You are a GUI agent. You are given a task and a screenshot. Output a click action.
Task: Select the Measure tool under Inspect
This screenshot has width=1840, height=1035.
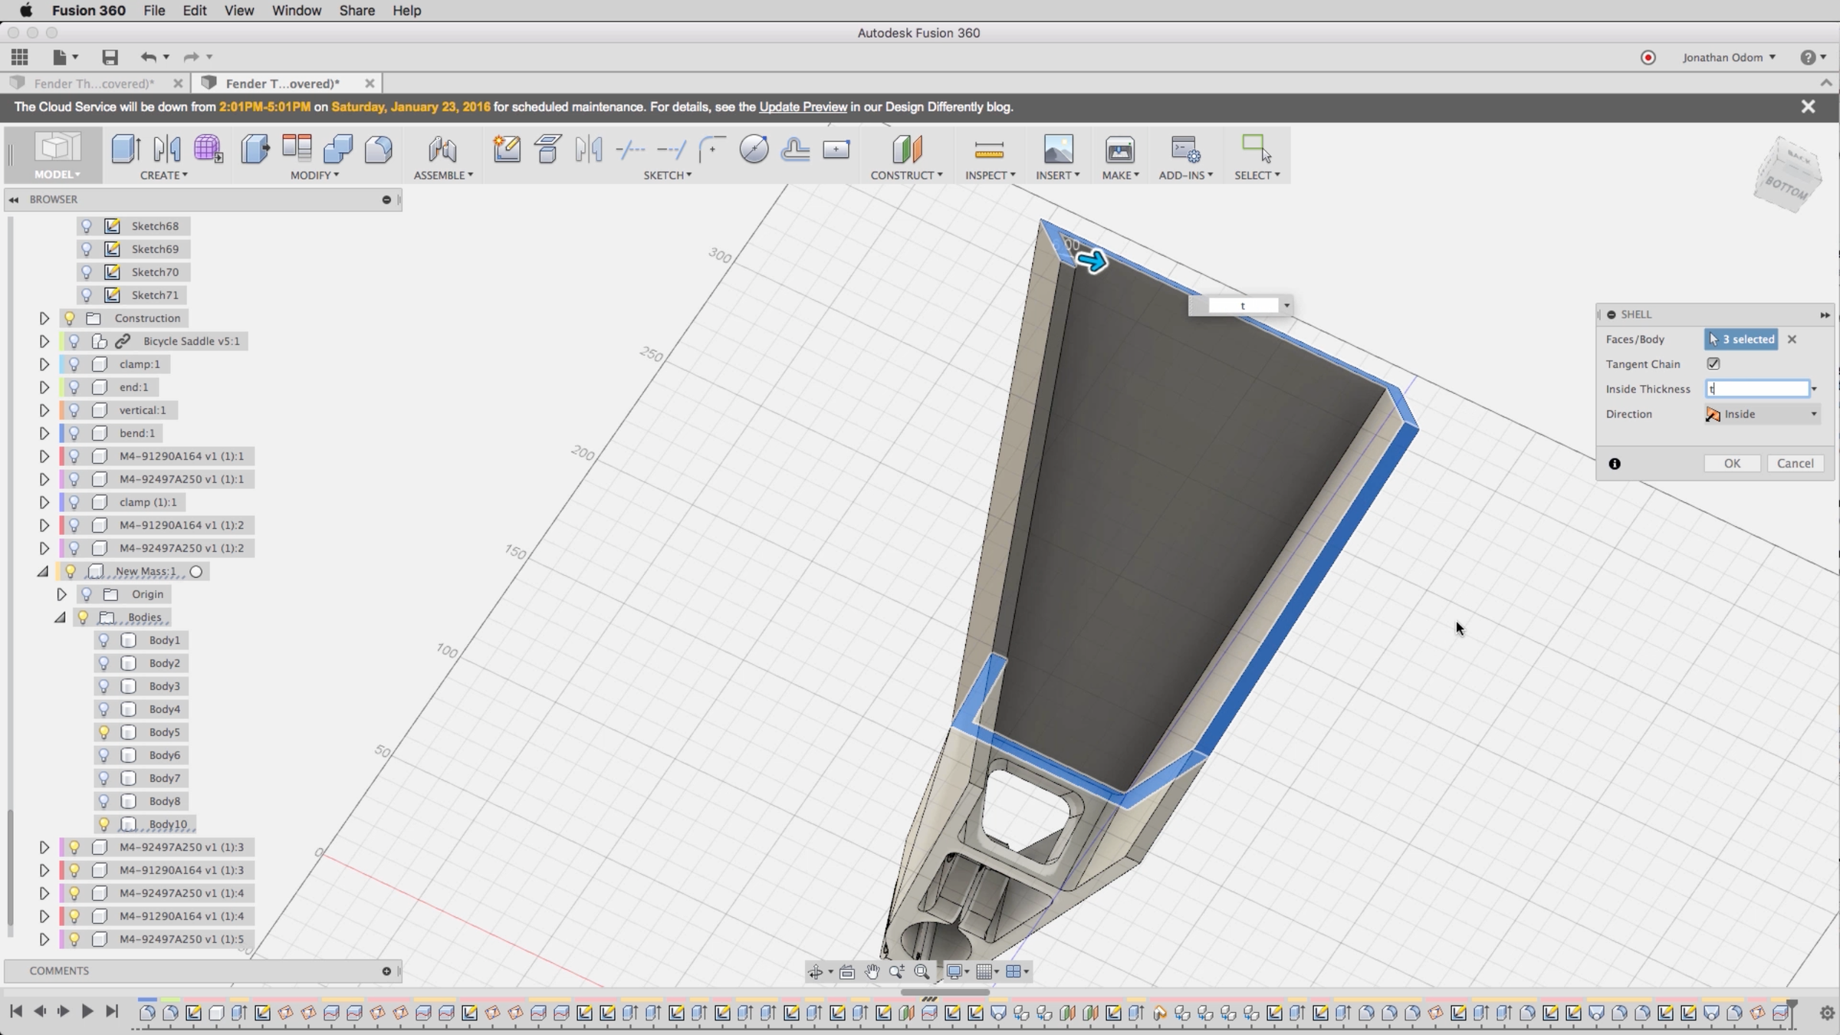pos(989,149)
